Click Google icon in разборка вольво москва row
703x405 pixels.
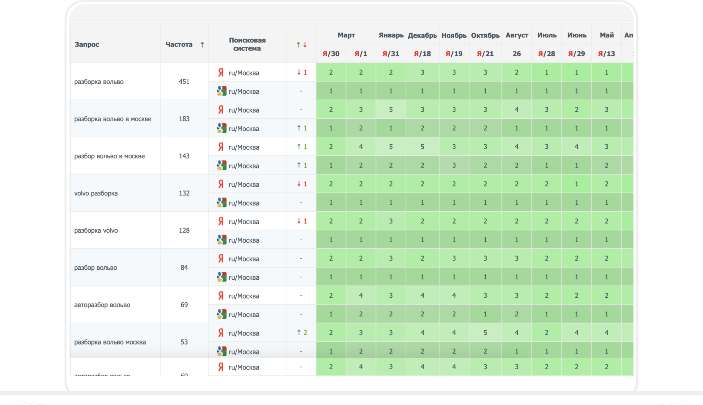[x=222, y=351]
